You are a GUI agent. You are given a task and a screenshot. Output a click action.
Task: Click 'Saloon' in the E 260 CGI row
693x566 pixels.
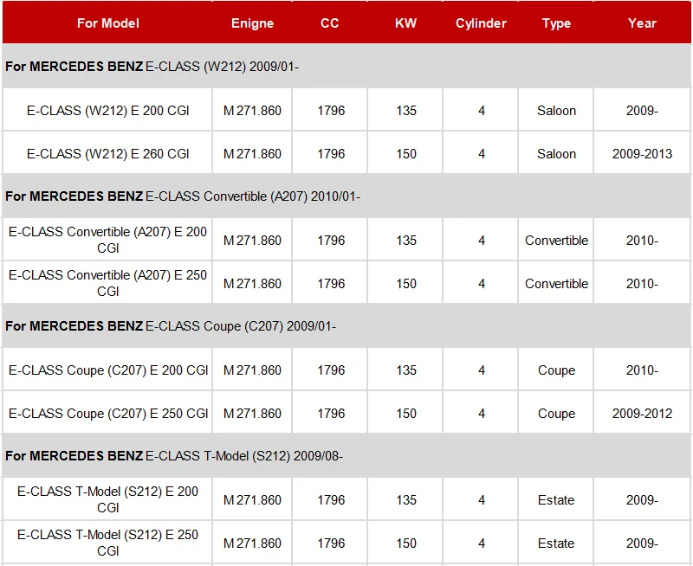coord(556,154)
